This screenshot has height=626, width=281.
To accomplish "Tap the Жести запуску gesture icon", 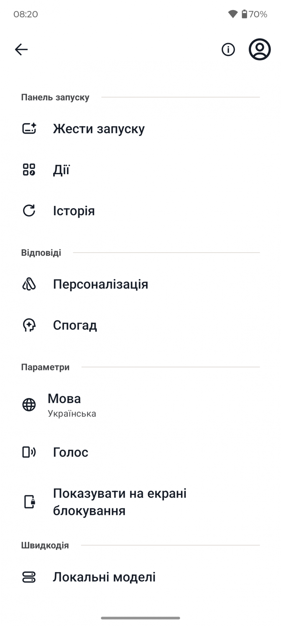I will [x=29, y=129].
